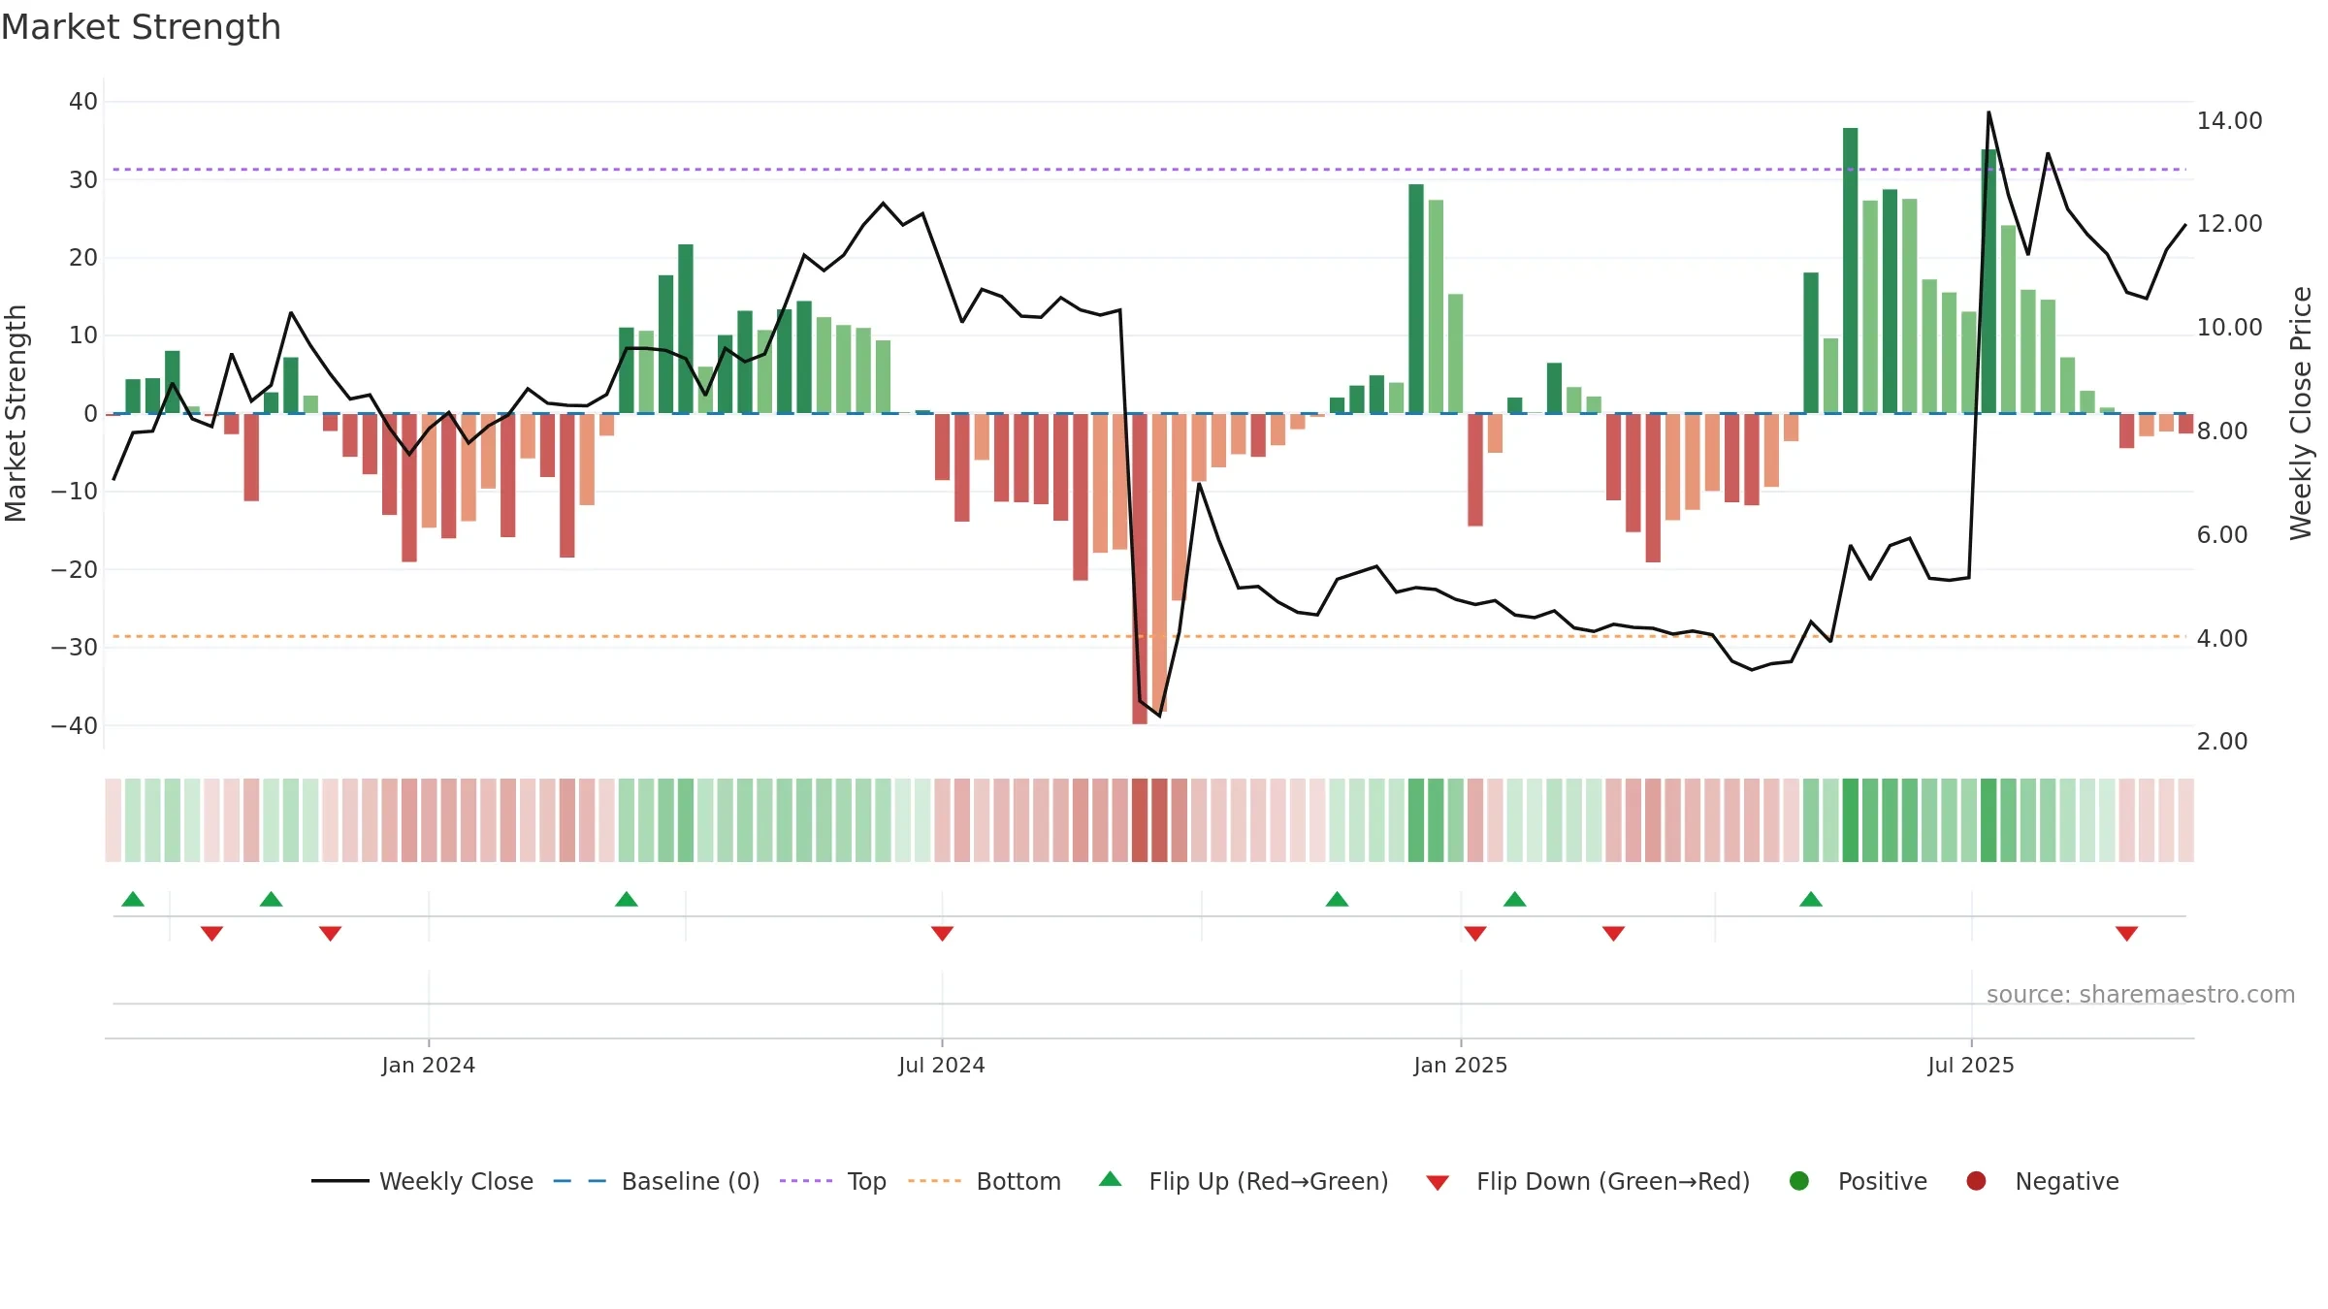Viewport: 2328px width, 1309px height.
Task: Toggle the Bottom legend entry
Action: point(985,1181)
